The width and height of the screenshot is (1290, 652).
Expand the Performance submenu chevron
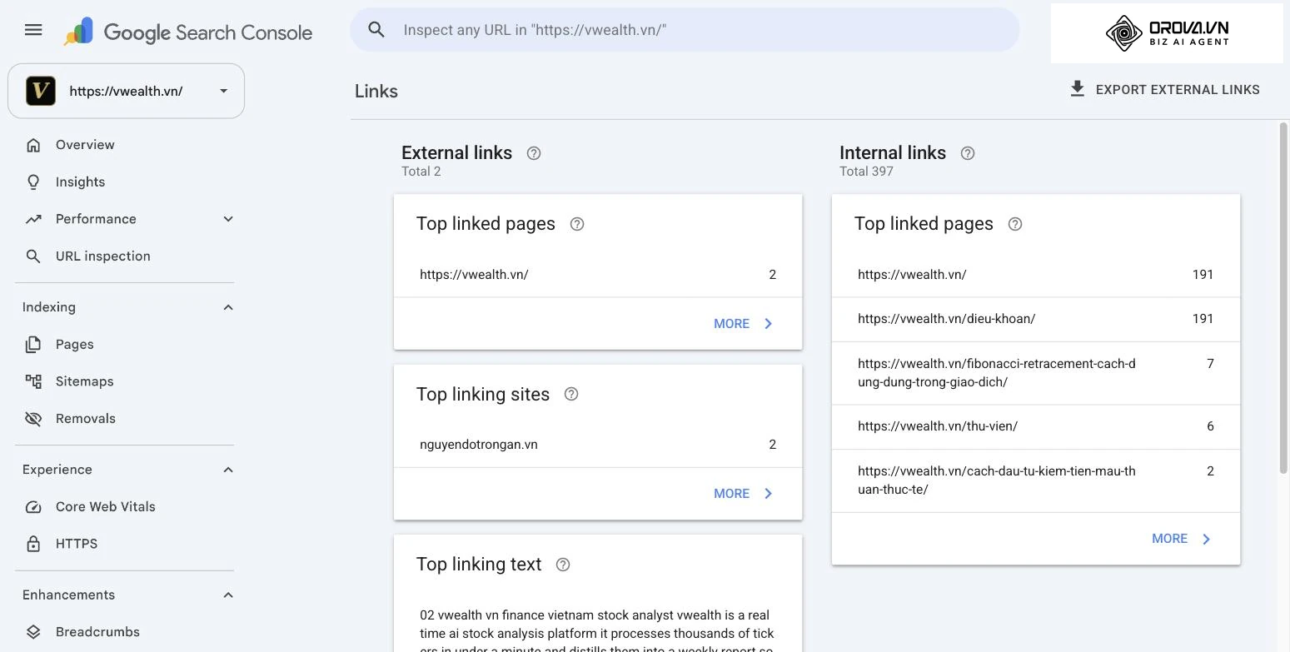(228, 219)
